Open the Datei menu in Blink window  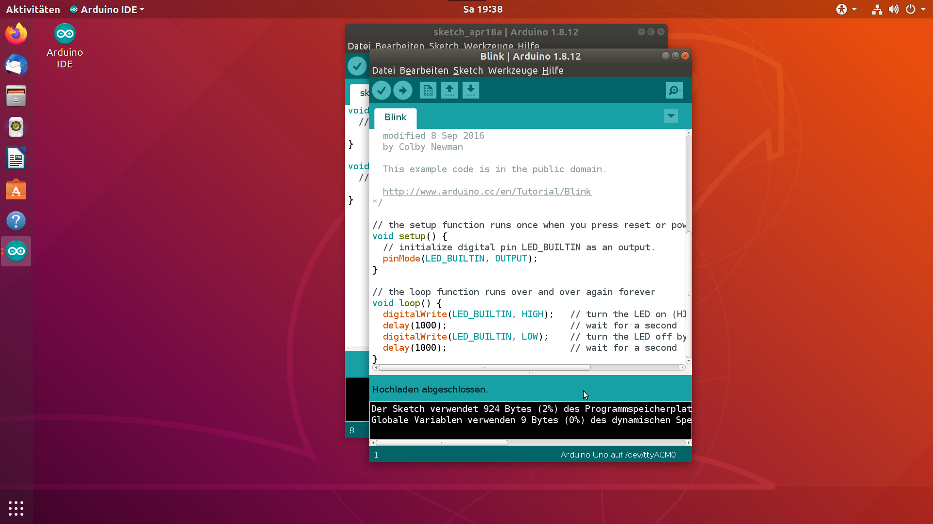(x=383, y=70)
